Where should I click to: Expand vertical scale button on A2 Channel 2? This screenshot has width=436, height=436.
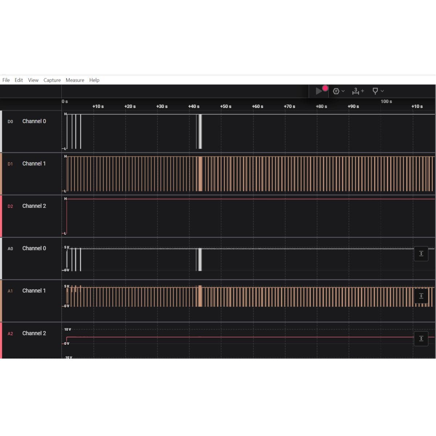pos(421,339)
